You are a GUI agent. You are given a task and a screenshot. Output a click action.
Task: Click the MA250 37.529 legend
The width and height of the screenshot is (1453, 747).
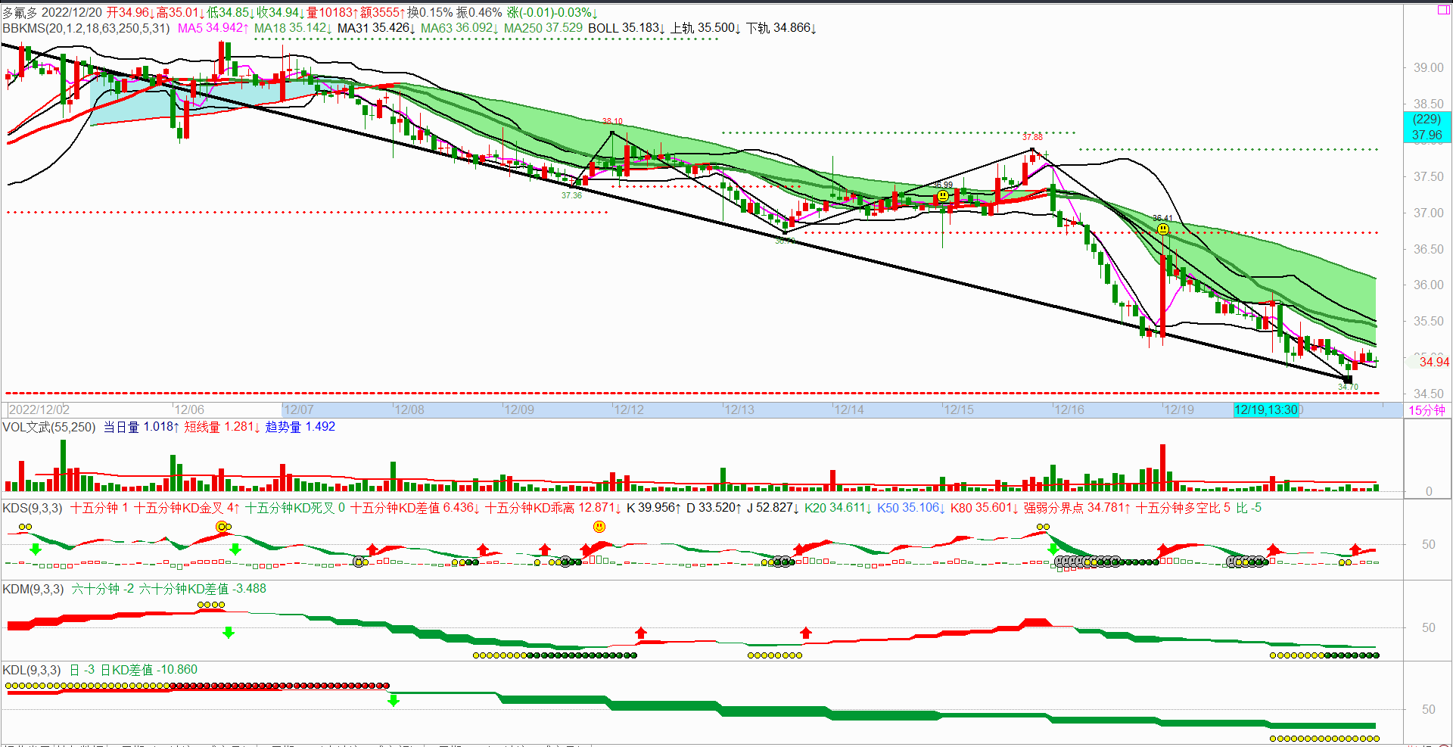pos(543,28)
